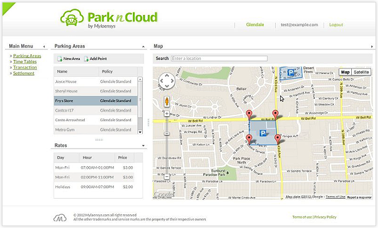Screen dimensions: 378x228
Task: Open the Settlement menu item
Action: [x=24, y=73]
